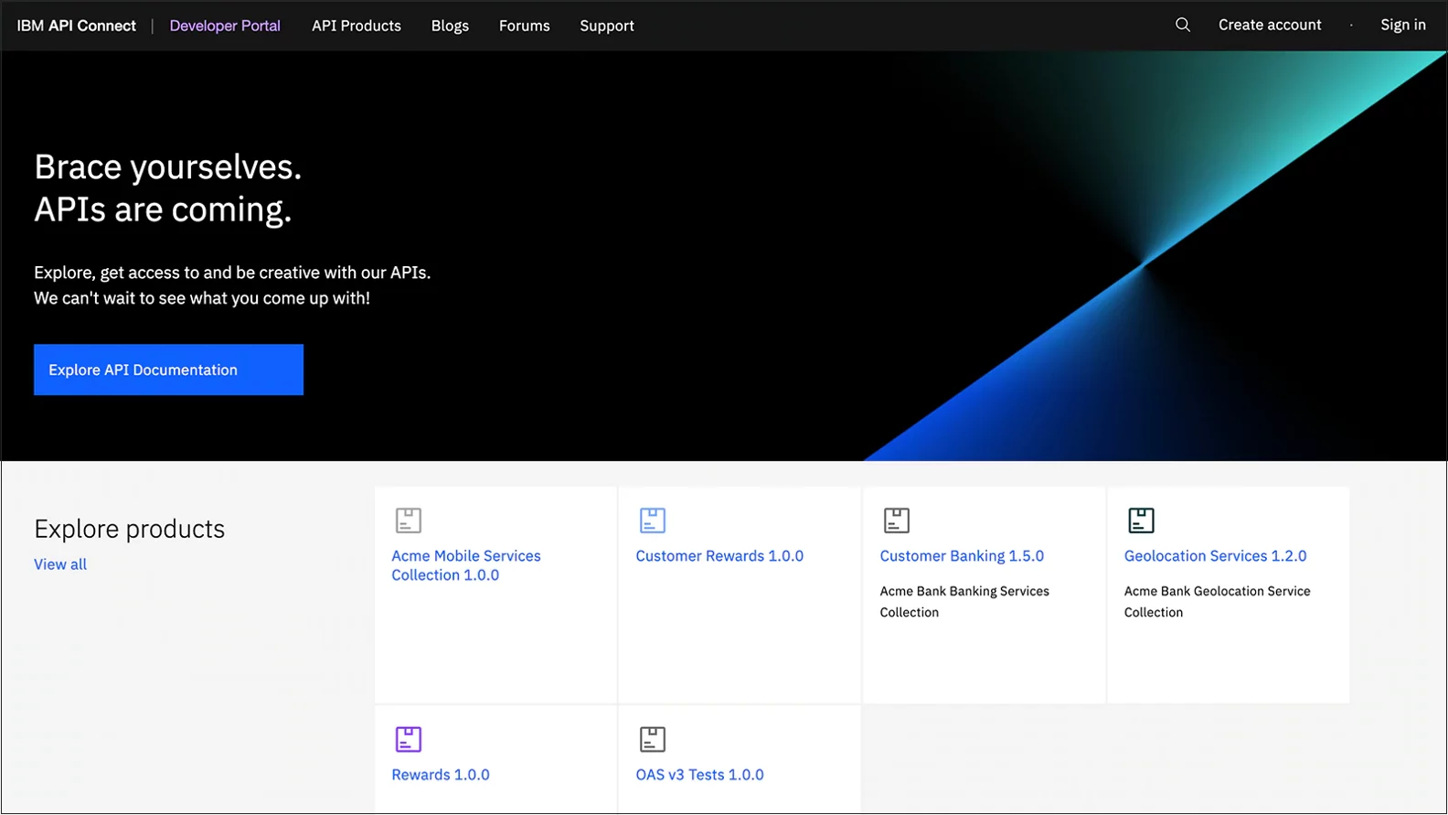Screen dimensions: 1448x815
Task: Click the 'Explore, get access to' tagline text
Action: tap(232, 285)
